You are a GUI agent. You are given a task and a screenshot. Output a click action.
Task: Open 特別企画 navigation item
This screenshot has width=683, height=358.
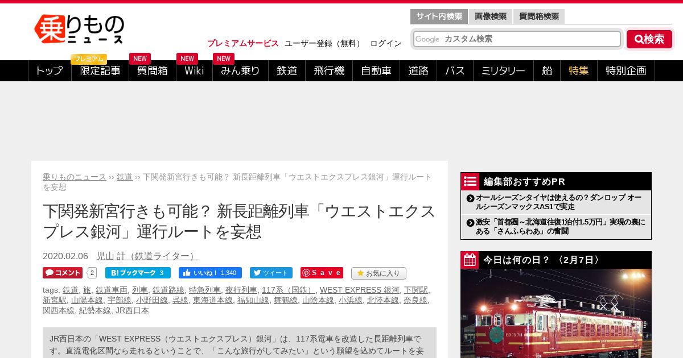coord(626,71)
